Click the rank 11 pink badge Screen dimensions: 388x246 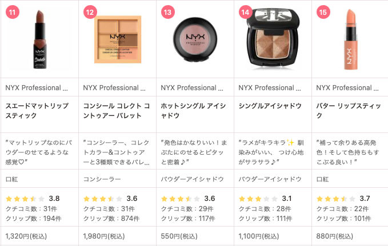pos(13,12)
